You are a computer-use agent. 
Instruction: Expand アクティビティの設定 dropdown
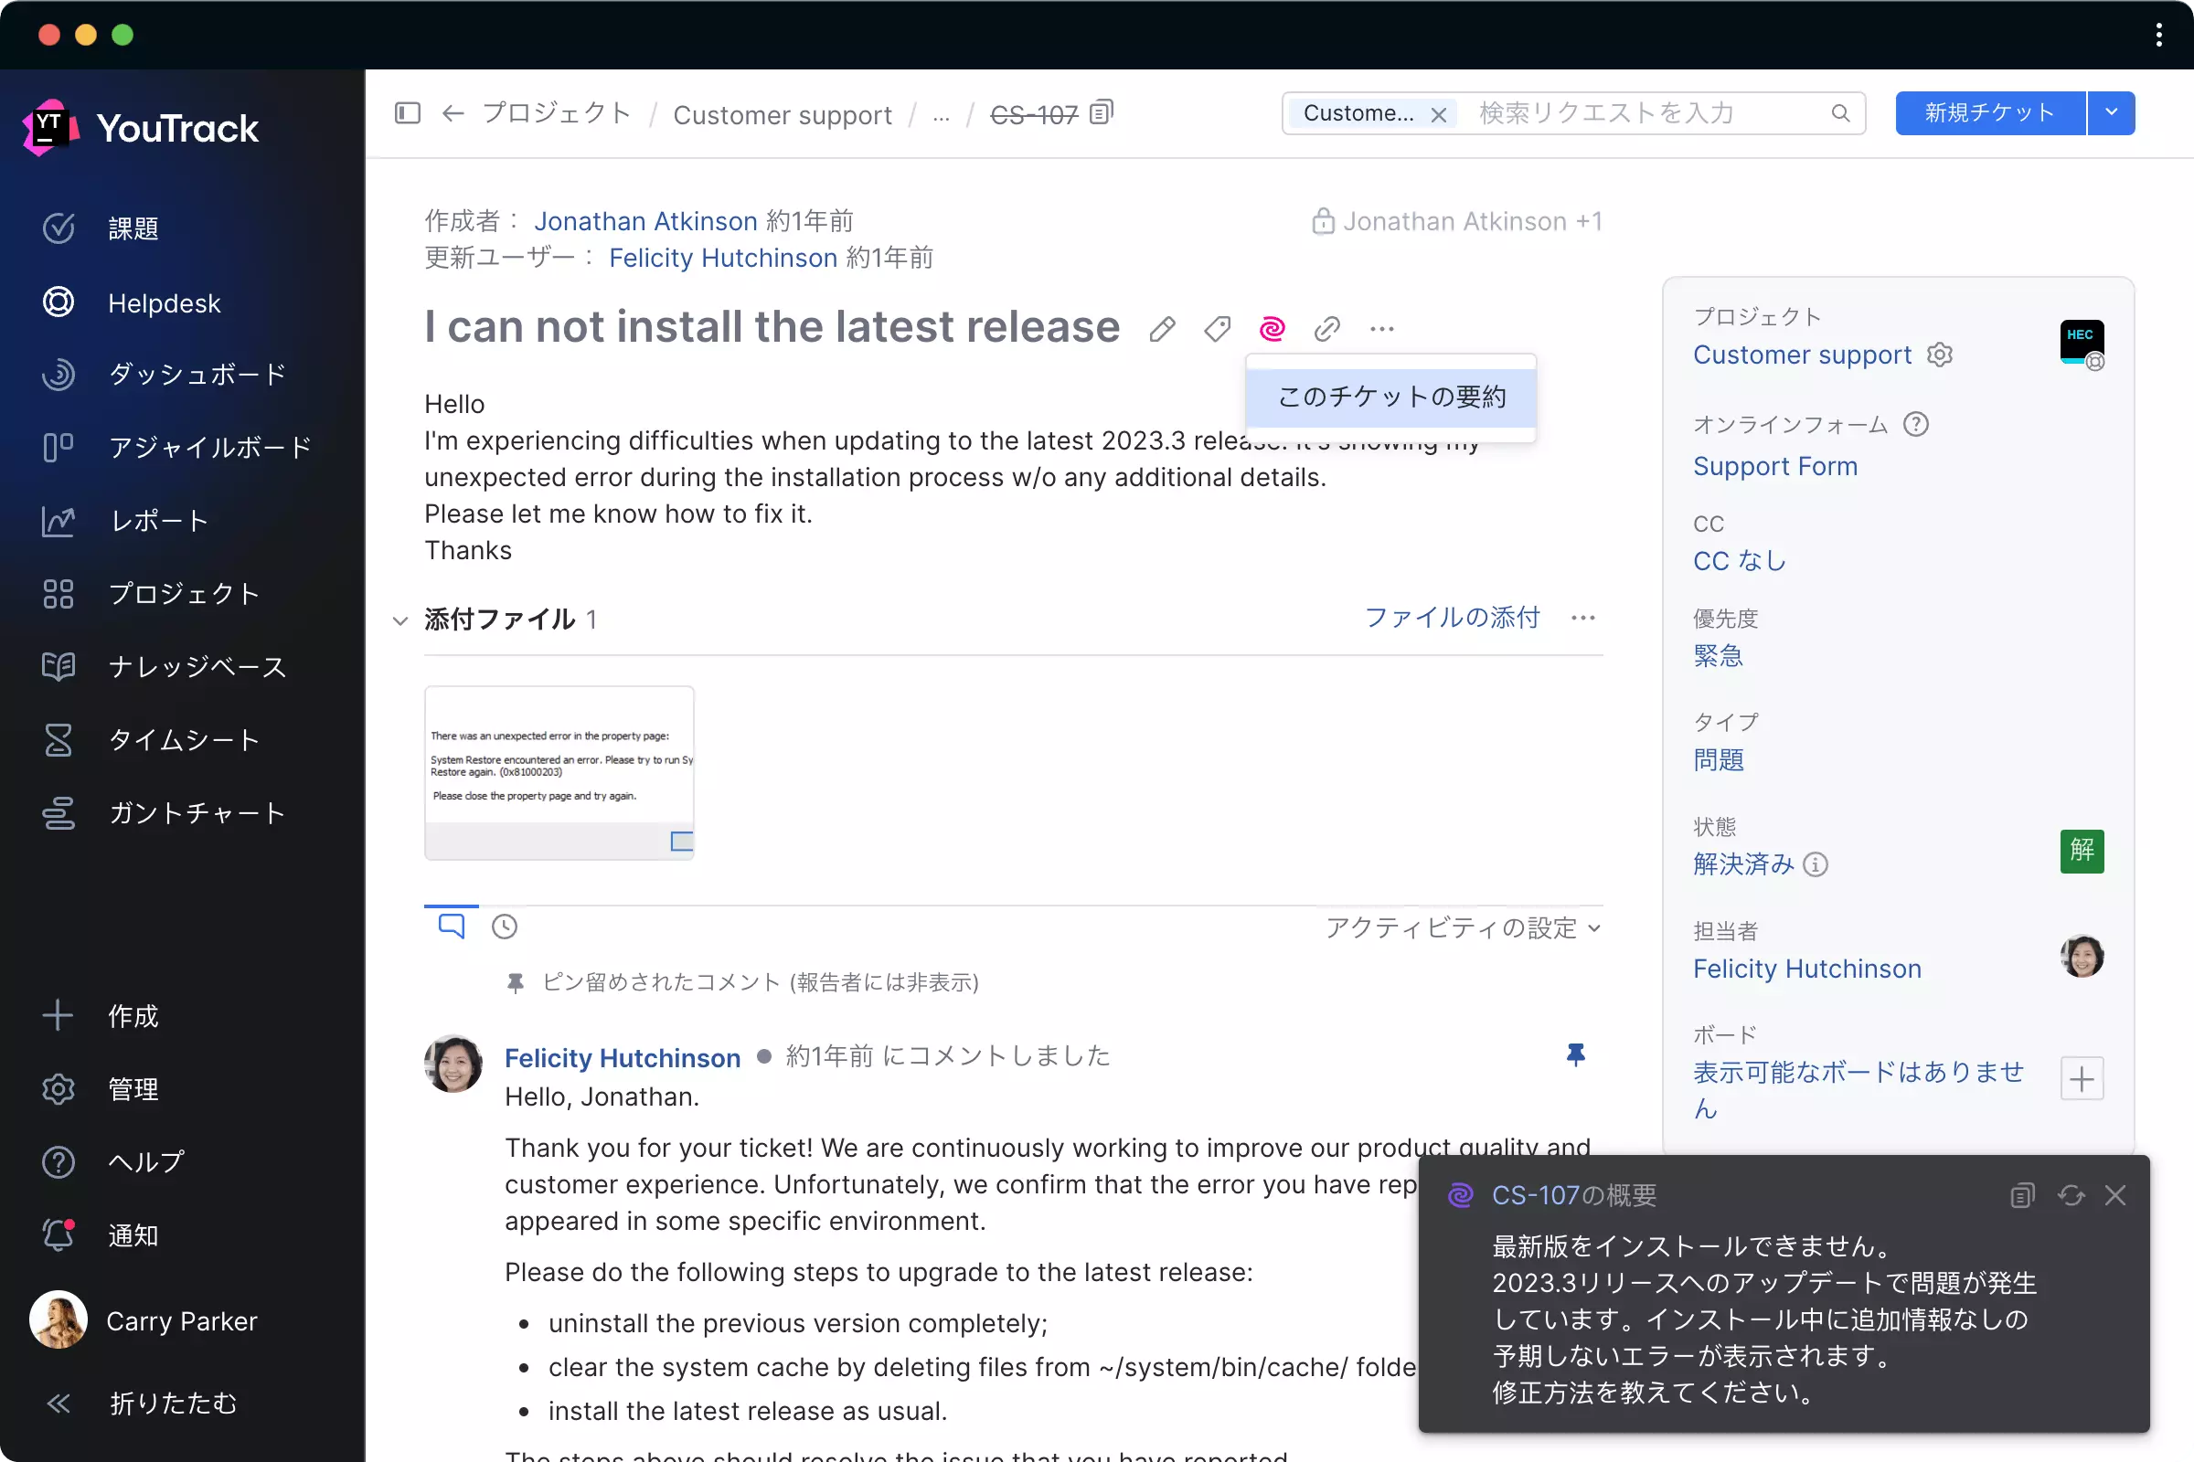tap(1463, 927)
